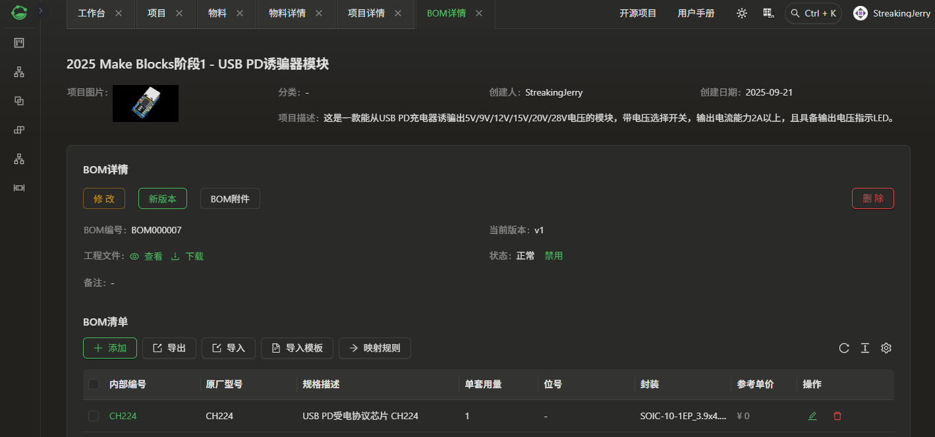This screenshot has height=437, width=935.
Task: Click the red 删除 button
Action: pos(872,198)
